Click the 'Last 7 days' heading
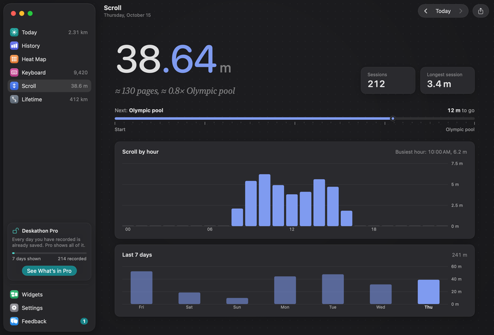This screenshot has height=335, width=494. [137, 255]
